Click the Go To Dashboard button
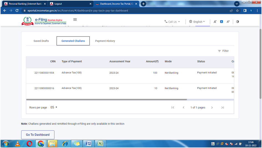This screenshot has height=148, width=262. [38, 135]
